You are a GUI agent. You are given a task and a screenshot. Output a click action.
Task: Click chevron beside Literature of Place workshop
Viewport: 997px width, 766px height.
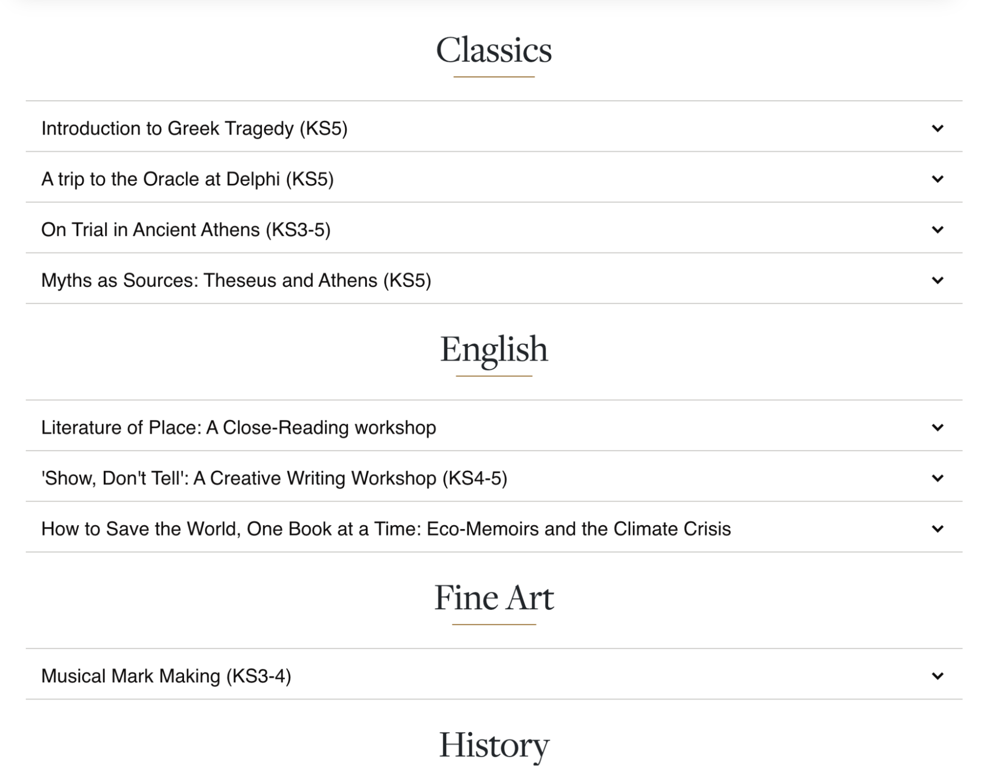(x=937, y=428)
